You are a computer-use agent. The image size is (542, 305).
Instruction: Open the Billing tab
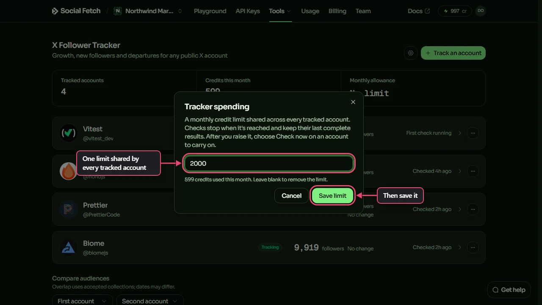tap(337, 11)
